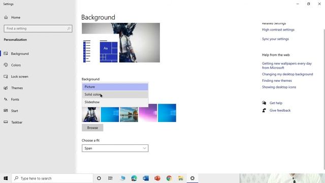This screenshot has height=183, width=325.
Task: Click the Browse button
Action: [x=92, y=128]
